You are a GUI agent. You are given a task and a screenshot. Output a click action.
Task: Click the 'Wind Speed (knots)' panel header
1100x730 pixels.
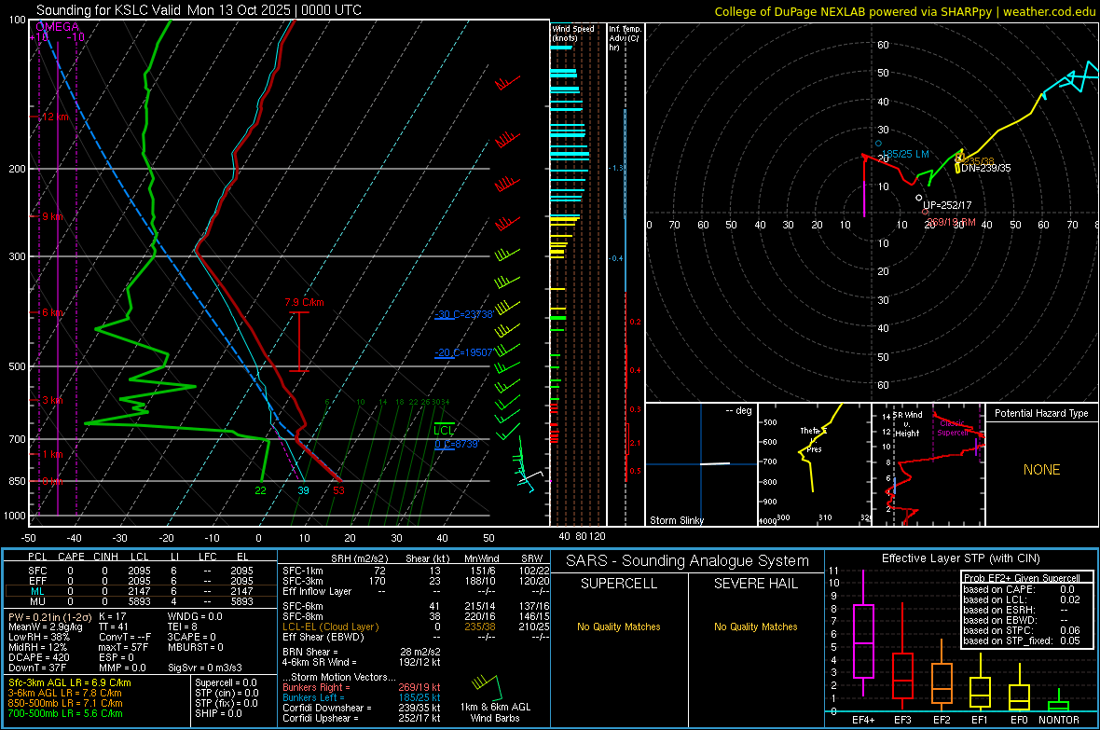[x=572, y=33]
